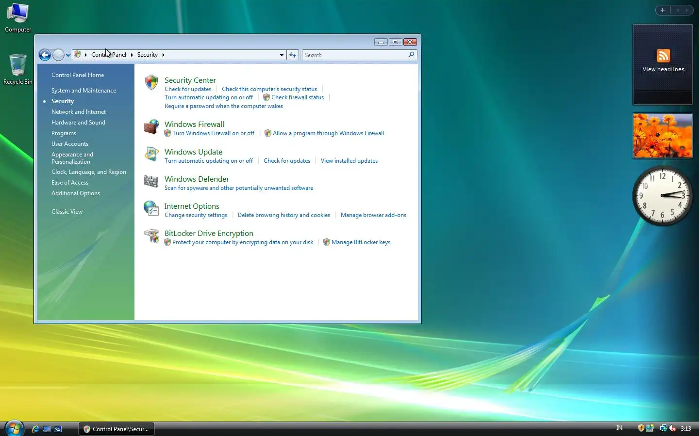Launch Internet Explorer from Quick Launch

pyautogui.click(x=35, y=429)
